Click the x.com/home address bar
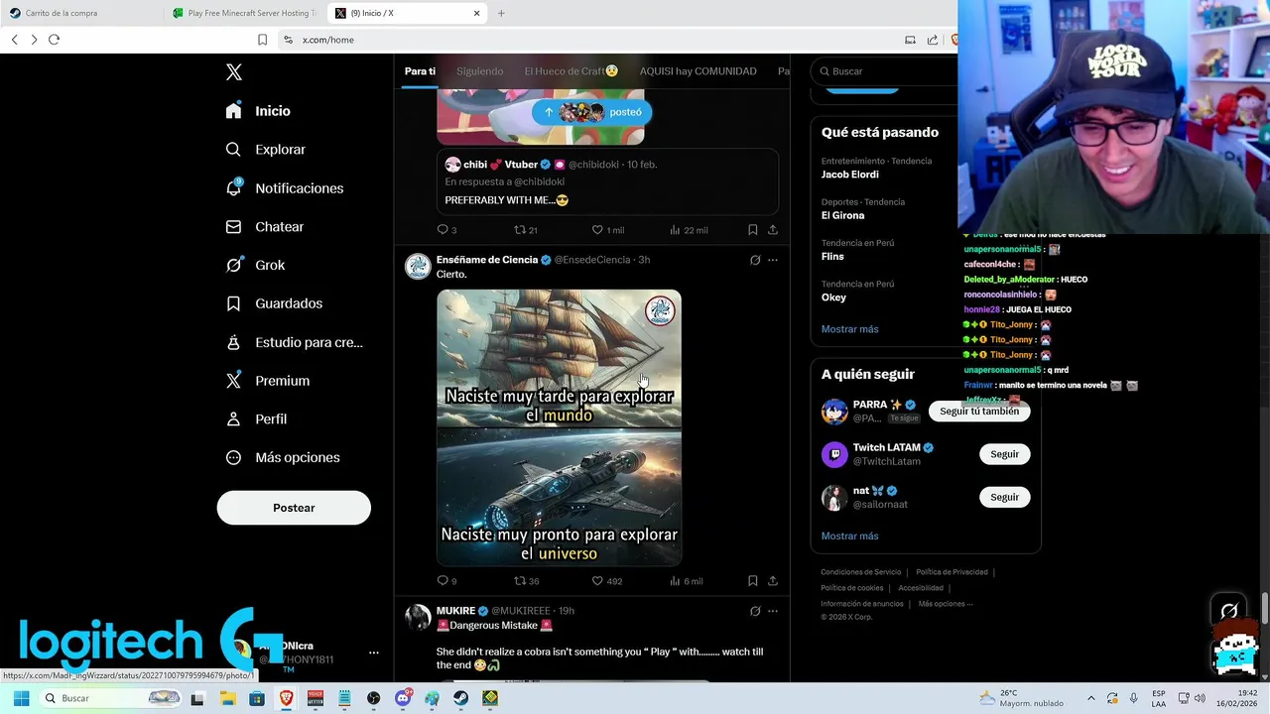The height and width of the screenshot is (714, 1270). [585, 40]
